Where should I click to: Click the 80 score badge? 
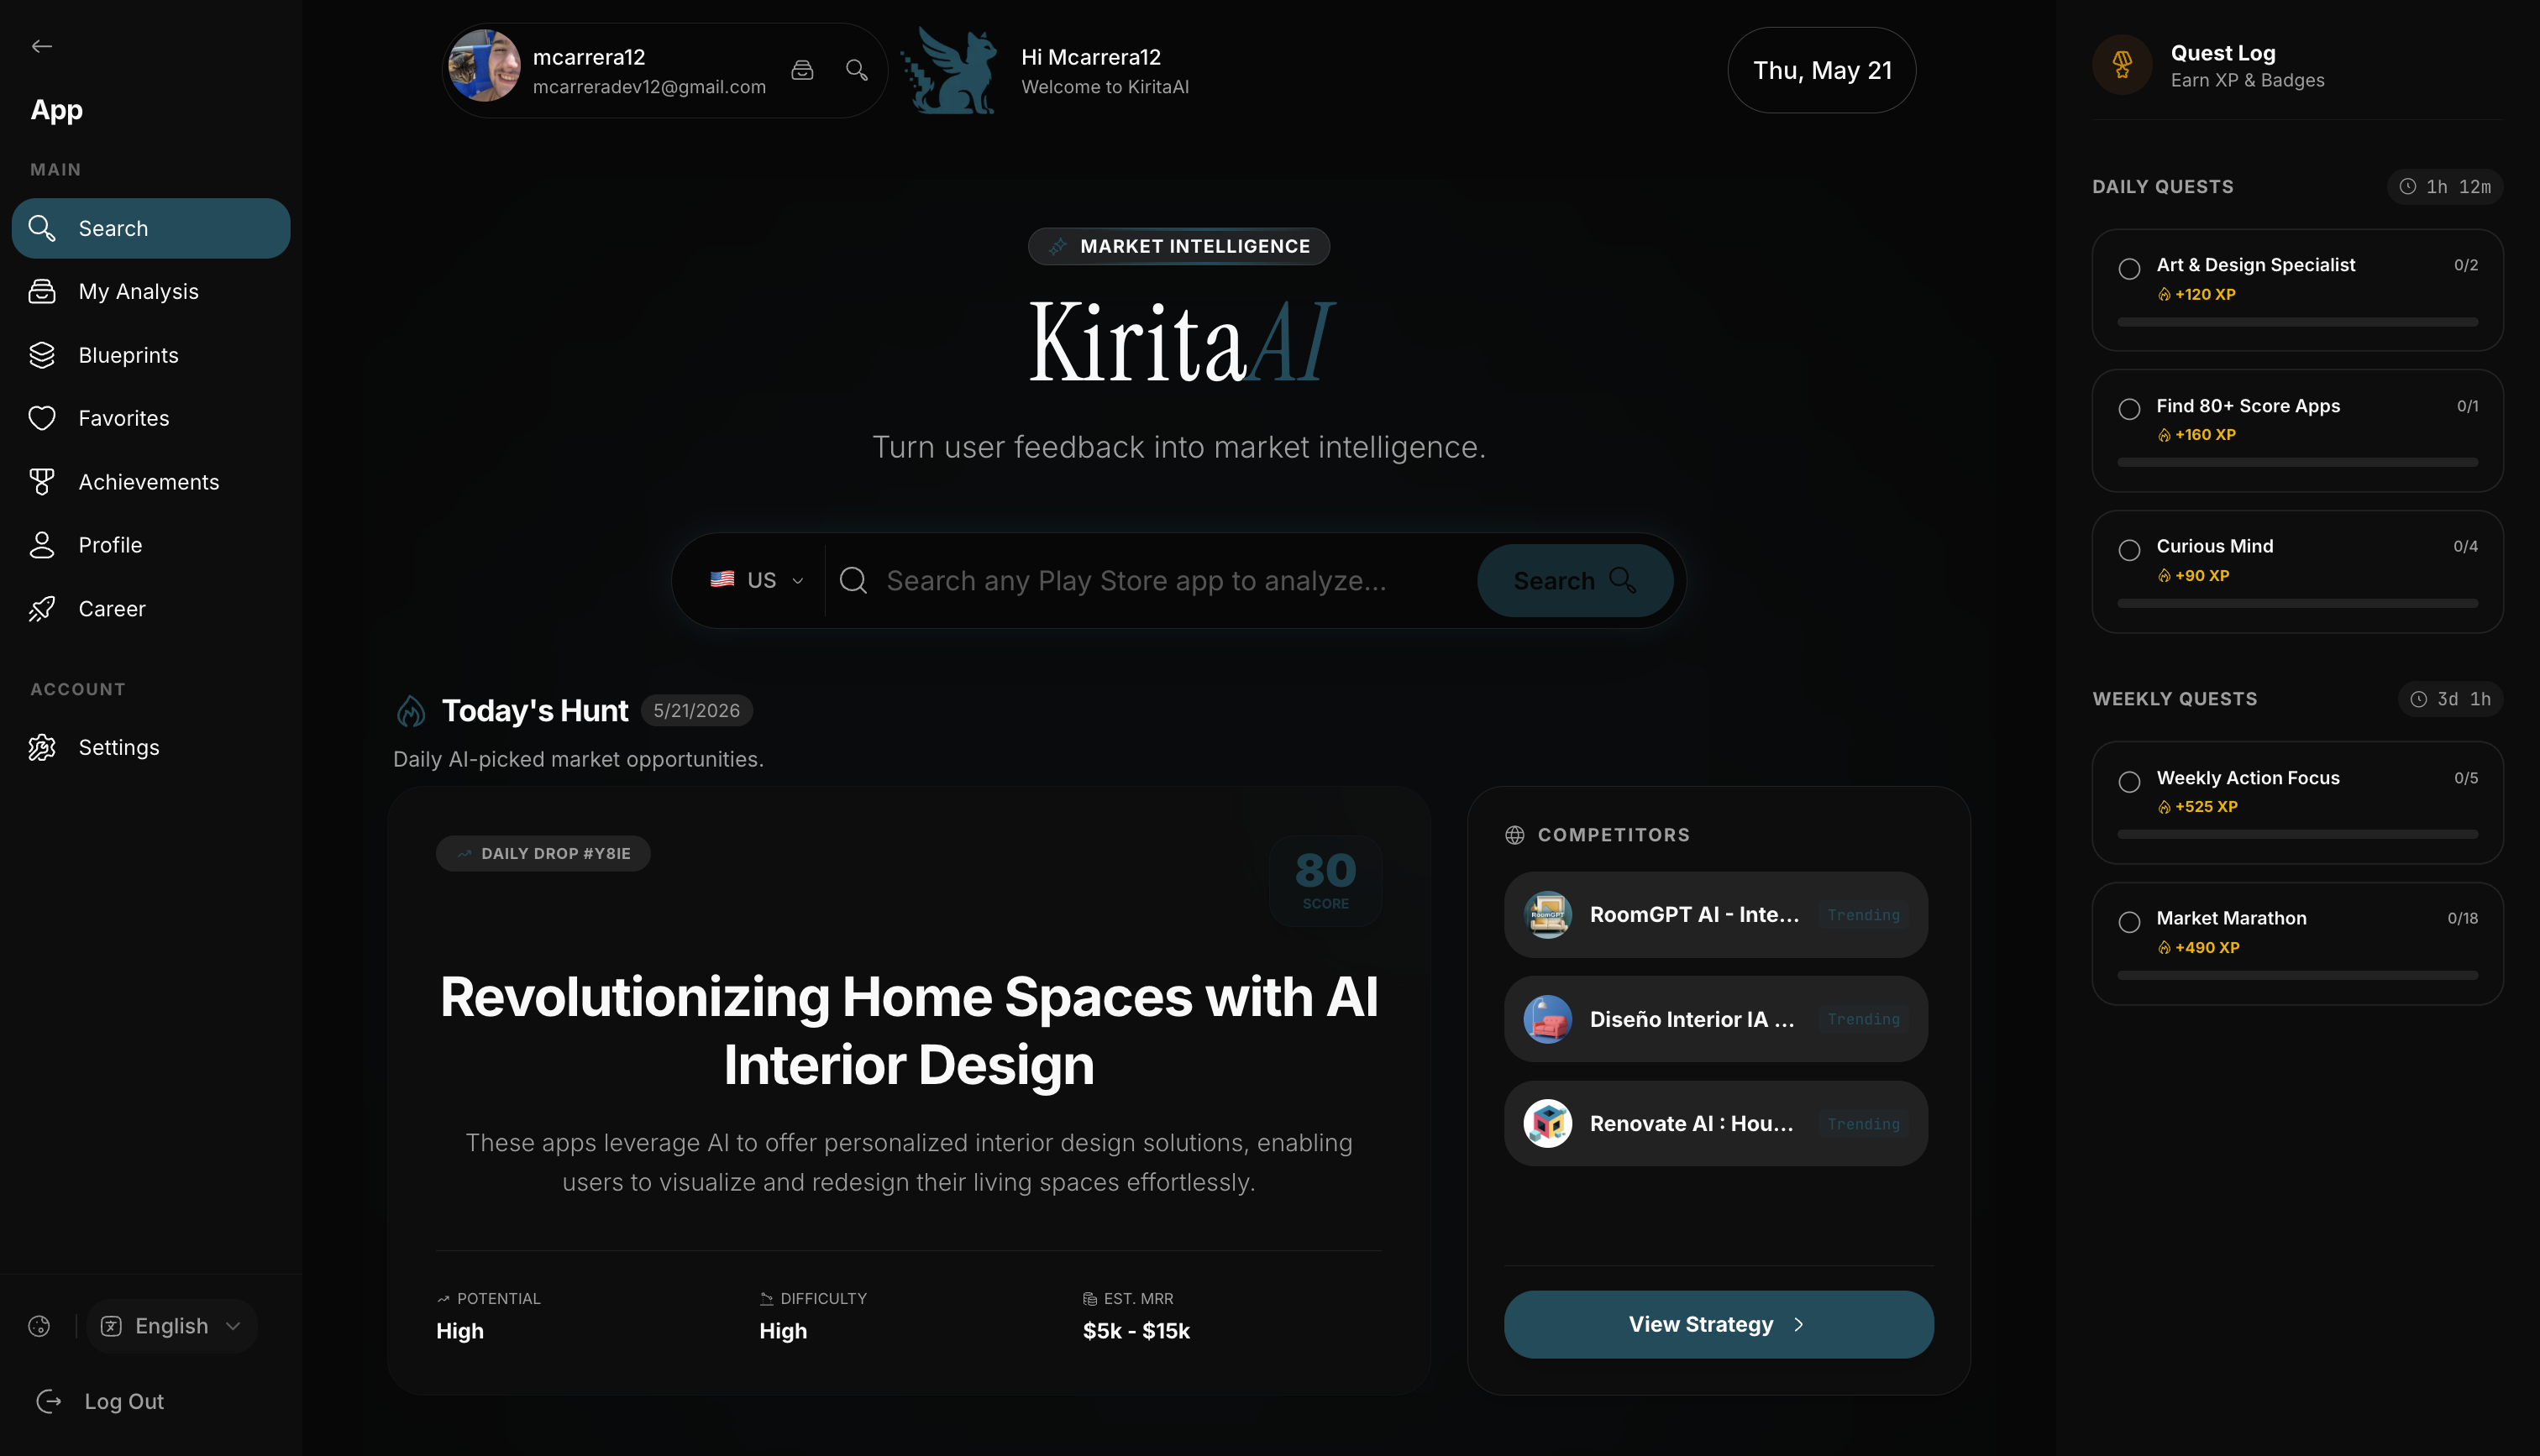[x=1325, y=880]
